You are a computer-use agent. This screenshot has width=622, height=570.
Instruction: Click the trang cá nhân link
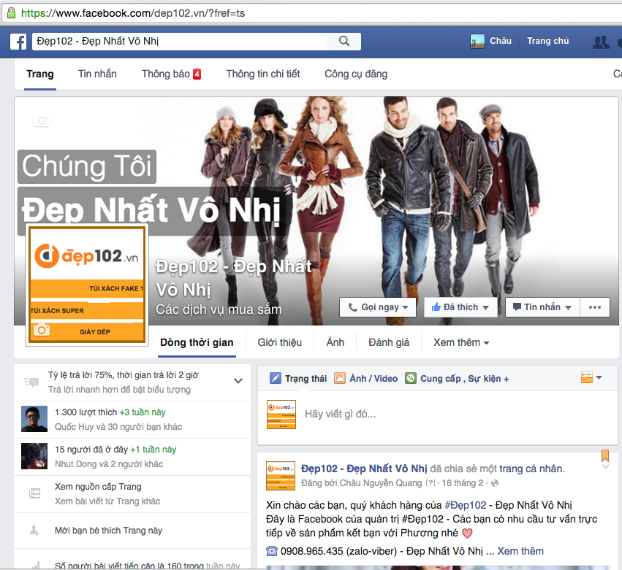click(x=531, y=469)
